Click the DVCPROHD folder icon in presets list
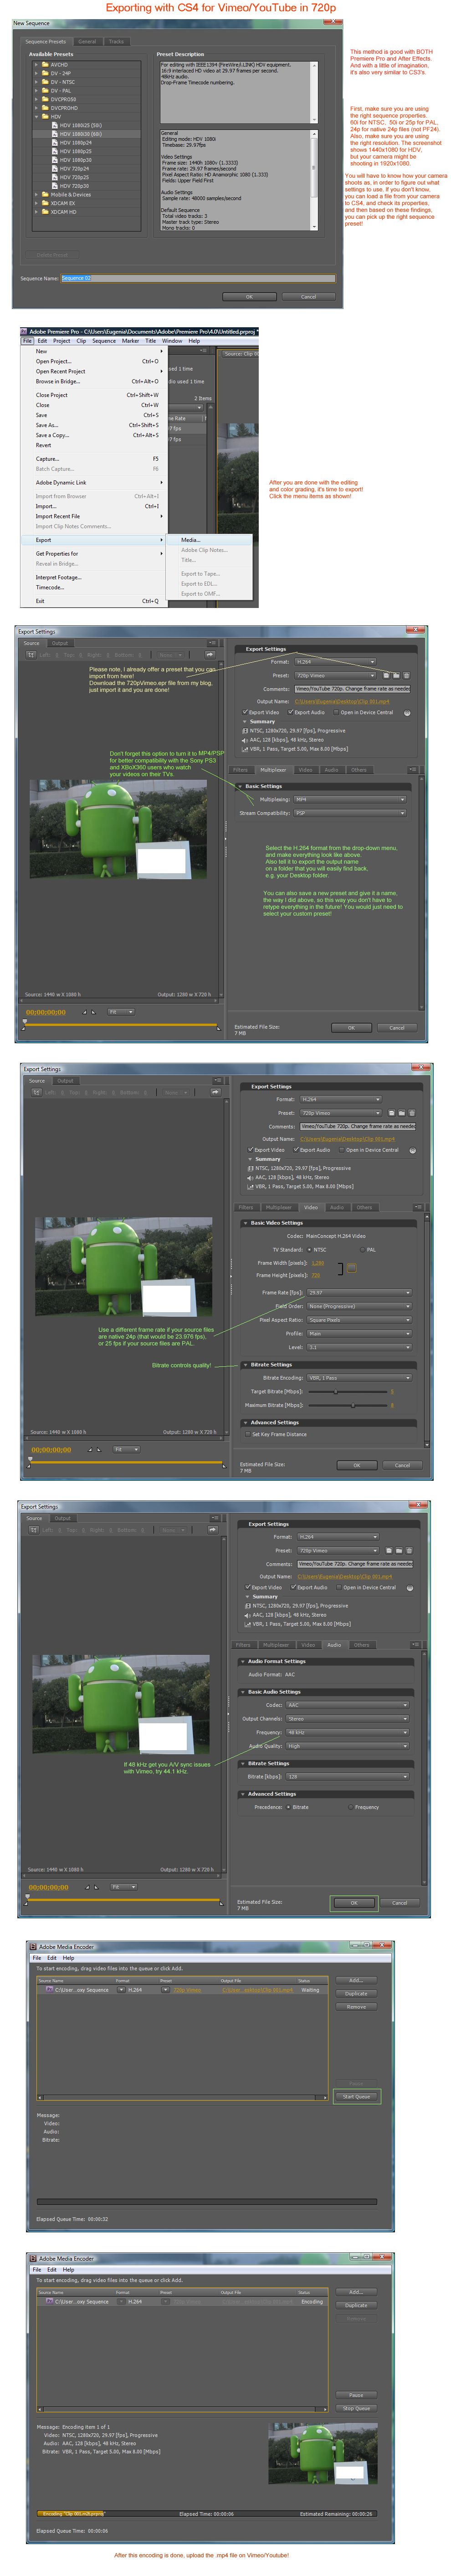The height and width of the screenshot is (2576, 451). point(45,108)
